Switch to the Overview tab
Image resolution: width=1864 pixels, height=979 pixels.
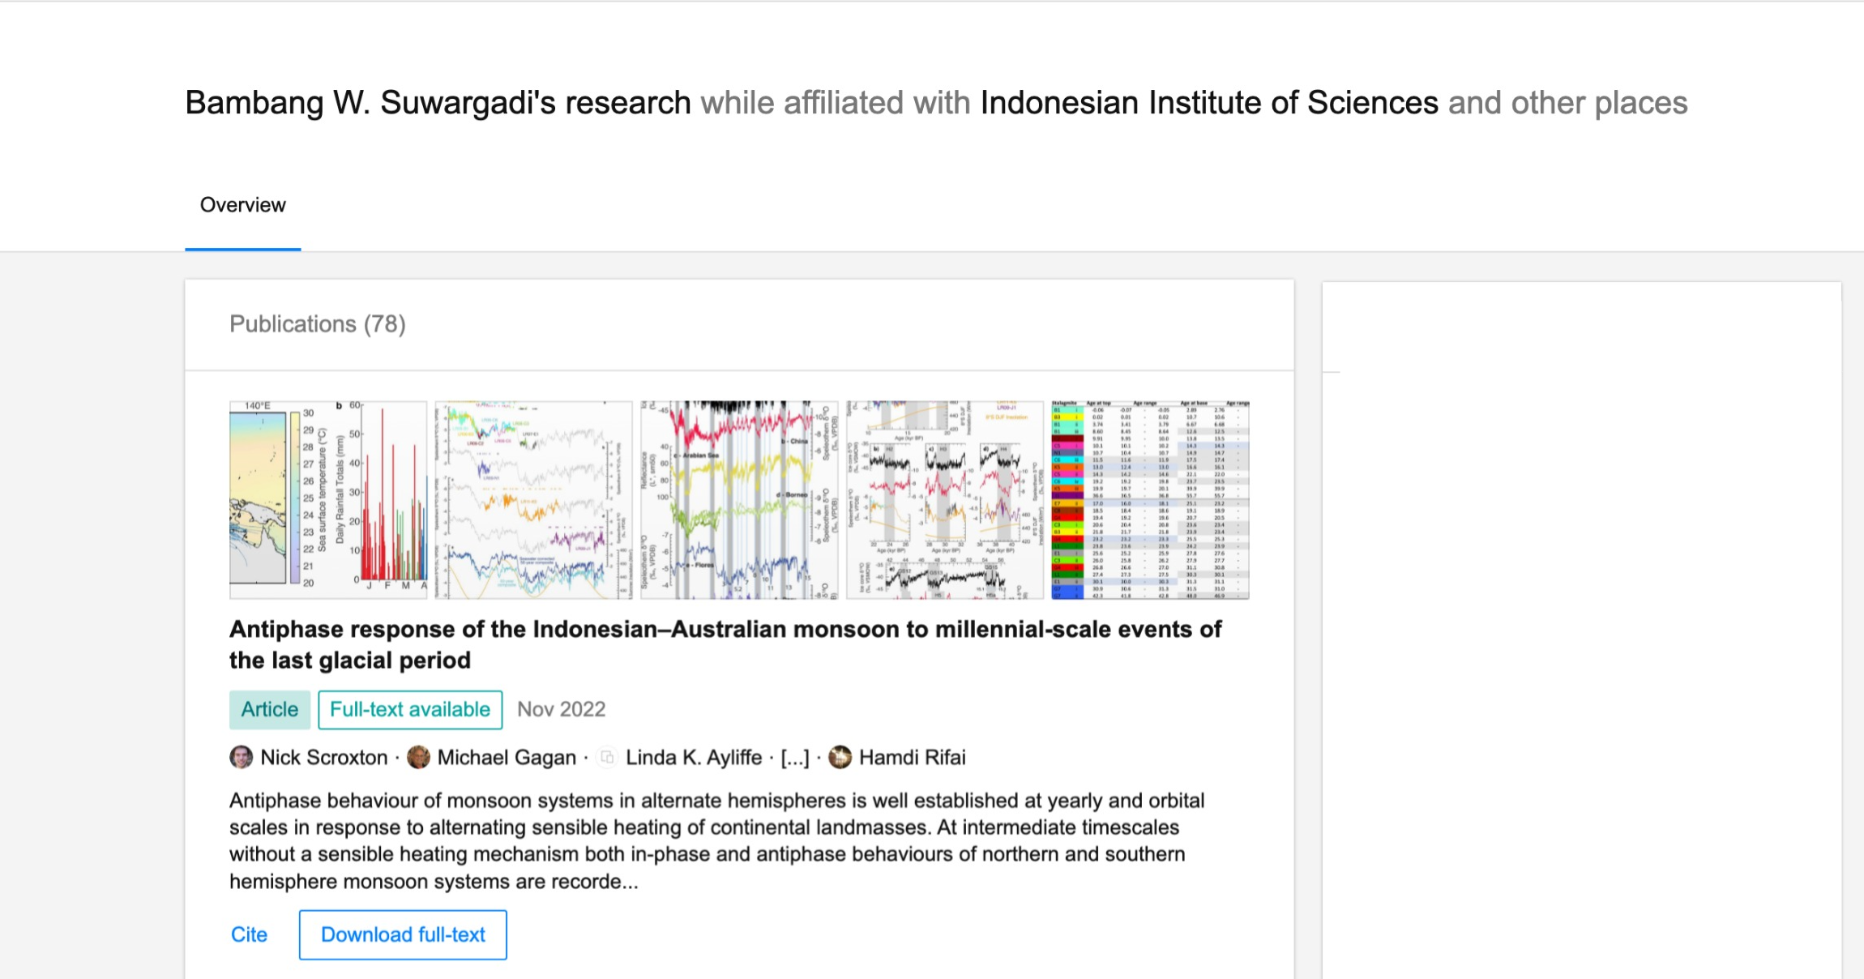coord(242,205)
